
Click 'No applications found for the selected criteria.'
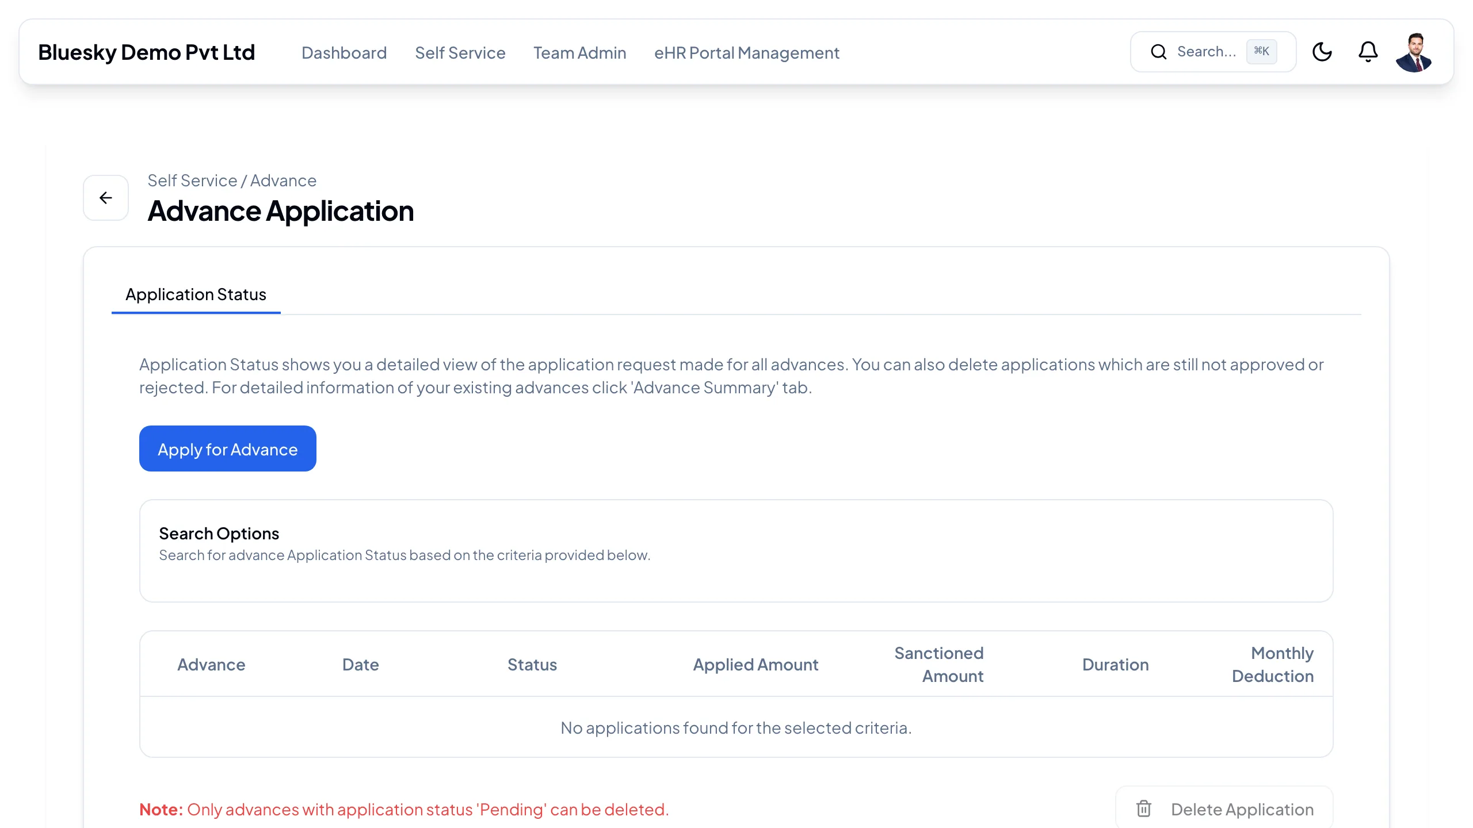click(x=736, y=728)
